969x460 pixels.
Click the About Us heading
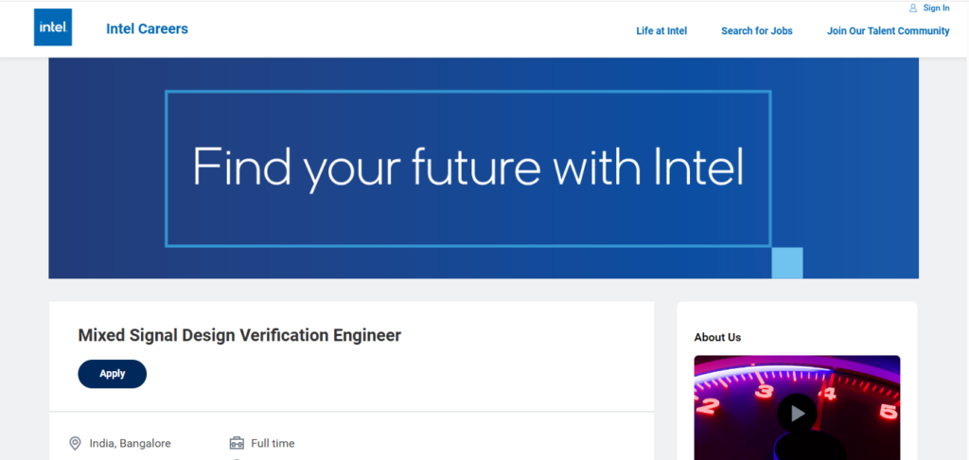[717, 338]
